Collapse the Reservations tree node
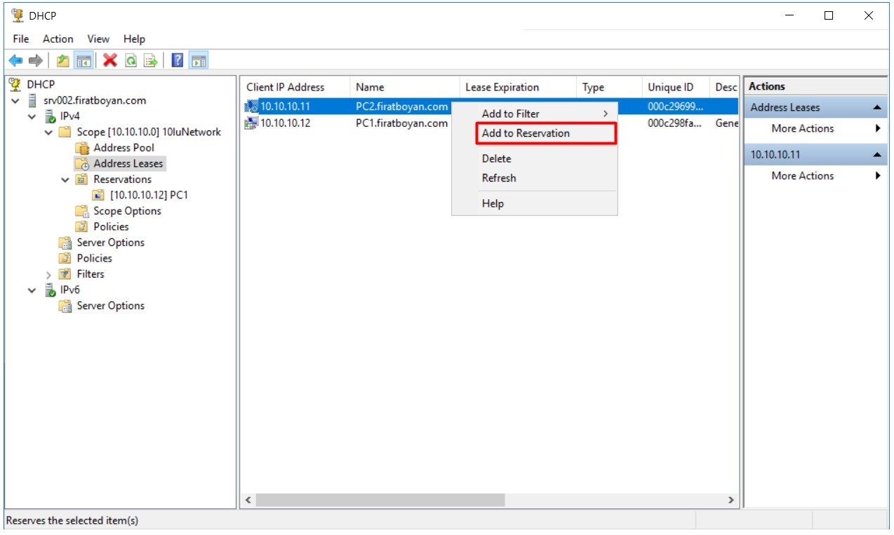Image resolution: width=894 pixels, height=535 pixels. [65, 180]
